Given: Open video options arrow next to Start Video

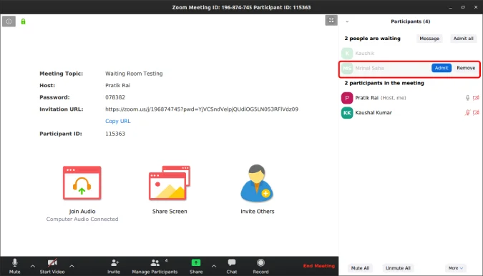Looking at the screenshot, I should point(72,266).
